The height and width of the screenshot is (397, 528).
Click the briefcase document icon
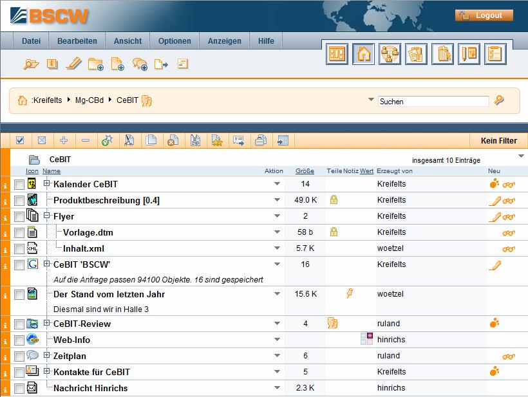(261, 140)
